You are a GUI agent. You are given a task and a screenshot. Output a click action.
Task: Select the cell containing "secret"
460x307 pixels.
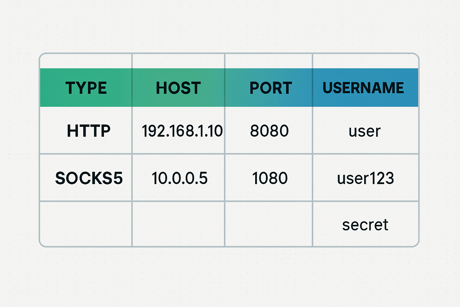click(x=365, y=224)
